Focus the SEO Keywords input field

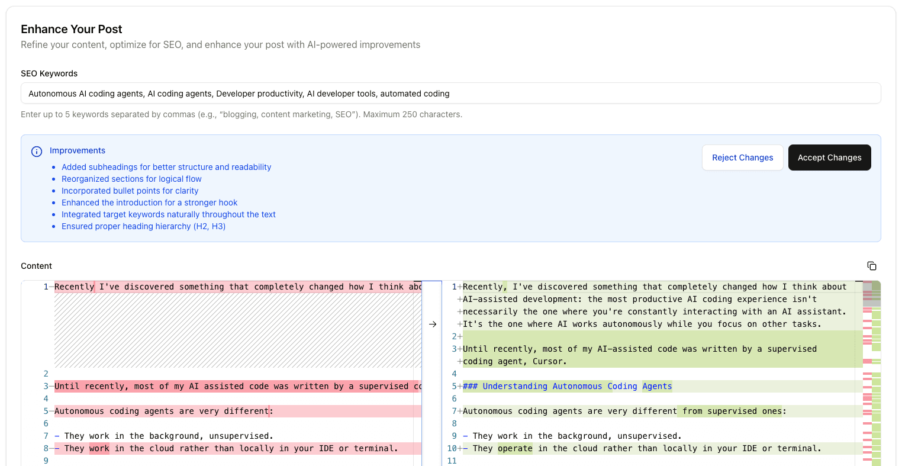point(451,94)
